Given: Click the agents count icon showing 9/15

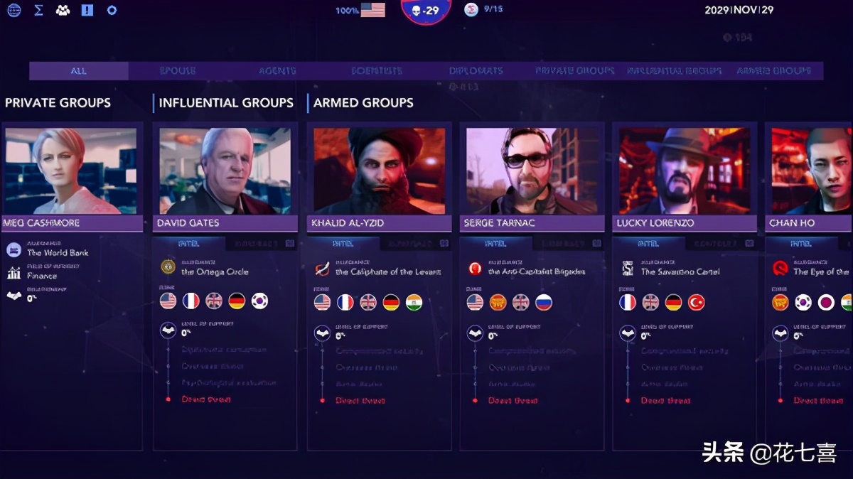Looking at the screenshot, I should [x=471, y=10].
